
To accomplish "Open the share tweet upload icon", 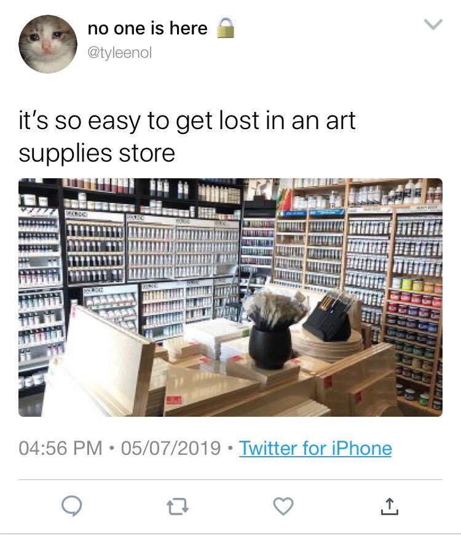I will tap(389, 506).
